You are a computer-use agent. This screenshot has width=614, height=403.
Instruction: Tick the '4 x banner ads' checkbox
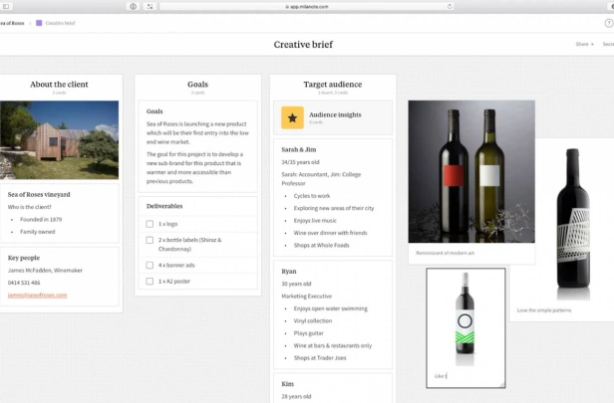pos(150,265)
